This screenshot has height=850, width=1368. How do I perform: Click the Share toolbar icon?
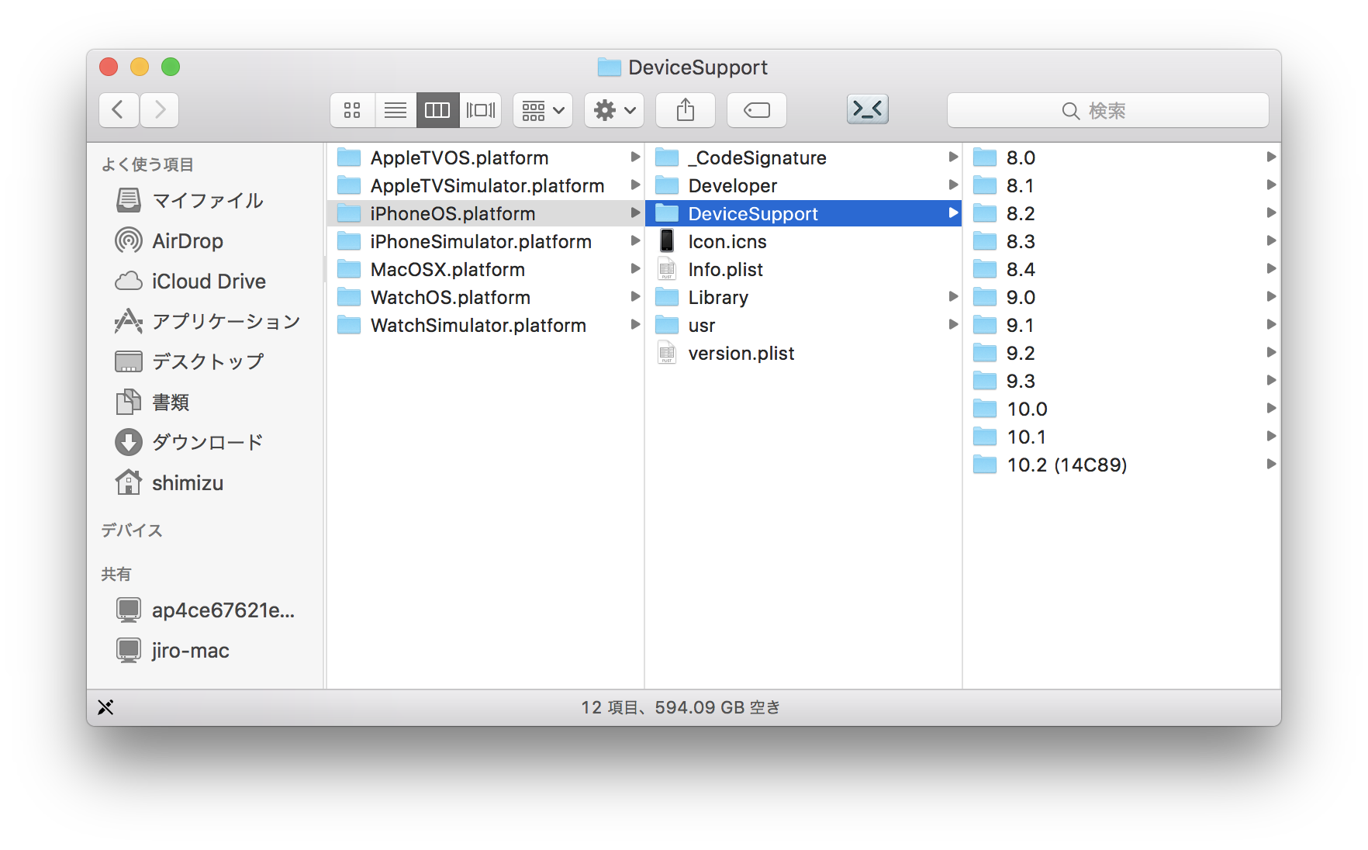pyautogui.click(x=685, y=110)
